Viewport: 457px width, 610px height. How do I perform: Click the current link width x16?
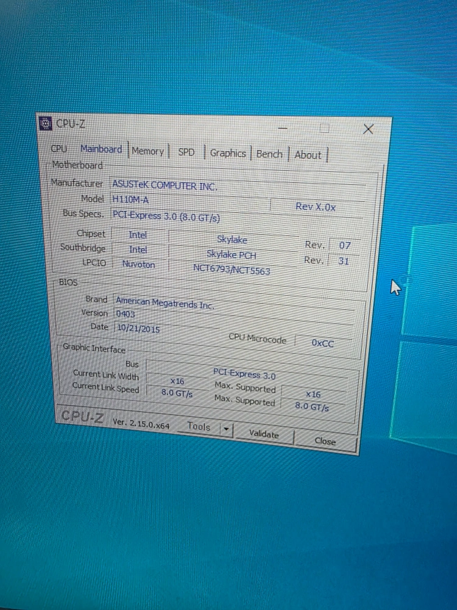(177, 381)
